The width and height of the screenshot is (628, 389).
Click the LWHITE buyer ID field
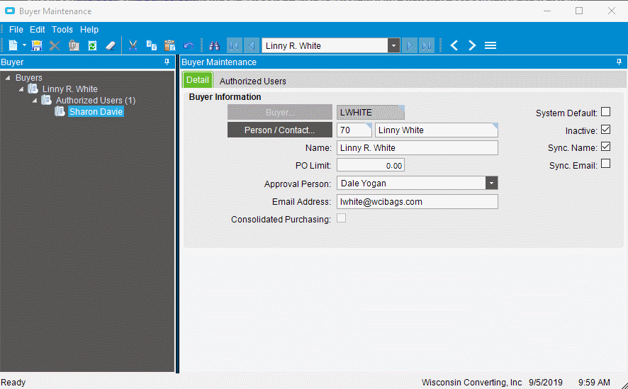point(371,113)
